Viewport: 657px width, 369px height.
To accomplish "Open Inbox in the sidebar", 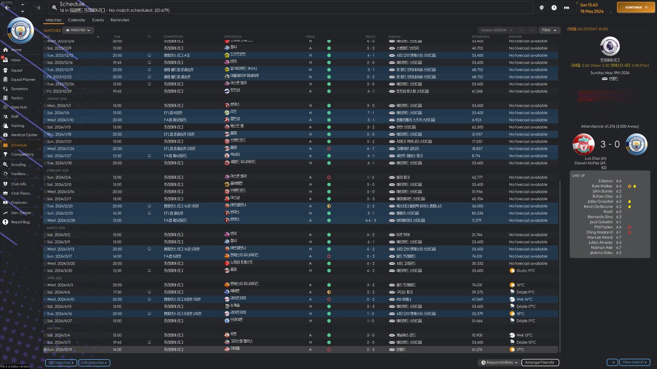I will coord(16,60).
